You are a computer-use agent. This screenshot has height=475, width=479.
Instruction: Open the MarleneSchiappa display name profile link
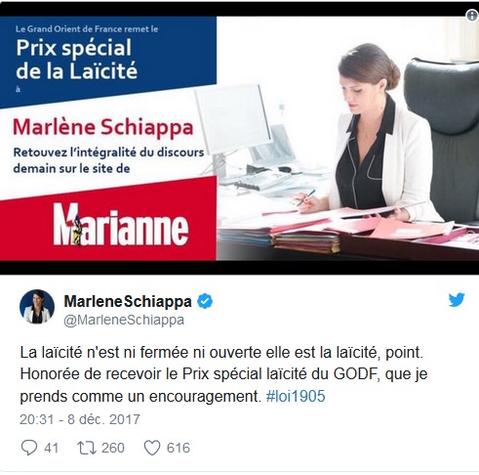pos(128,301)
